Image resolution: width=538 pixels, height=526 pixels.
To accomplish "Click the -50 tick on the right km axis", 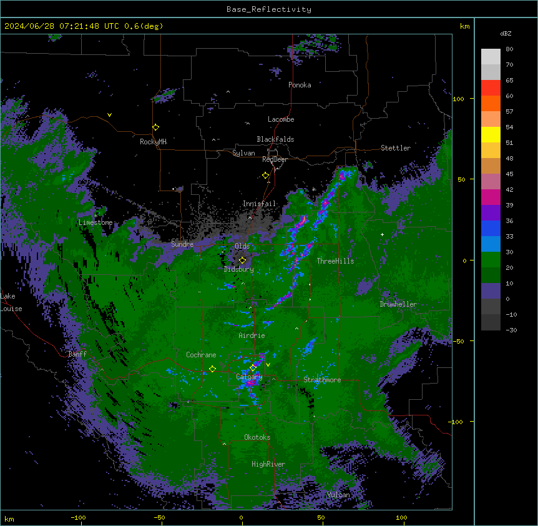I will [x=458, y=341].
